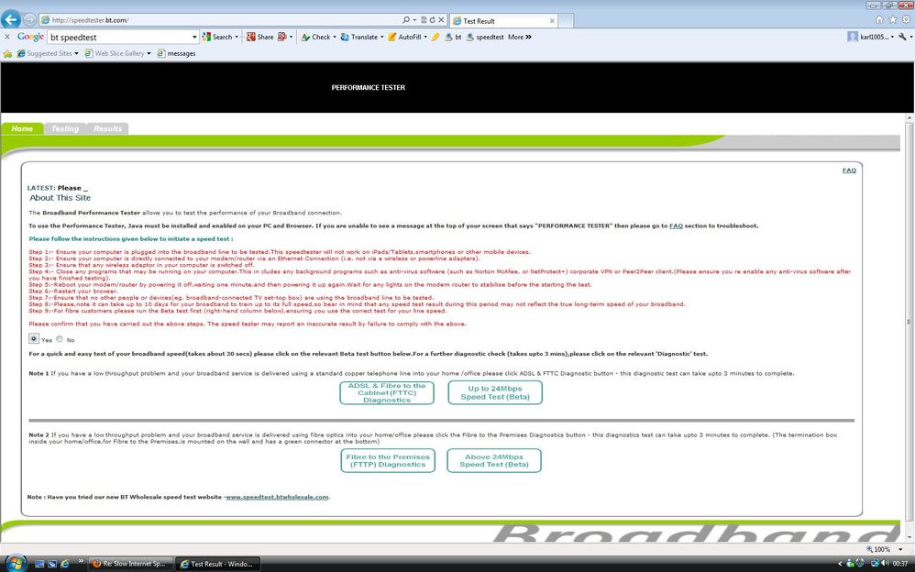This screenshot has height=572, width=915.
Task: Open the www.speedtest.btwholesale.com link
Action: click(x=277, y=497)
